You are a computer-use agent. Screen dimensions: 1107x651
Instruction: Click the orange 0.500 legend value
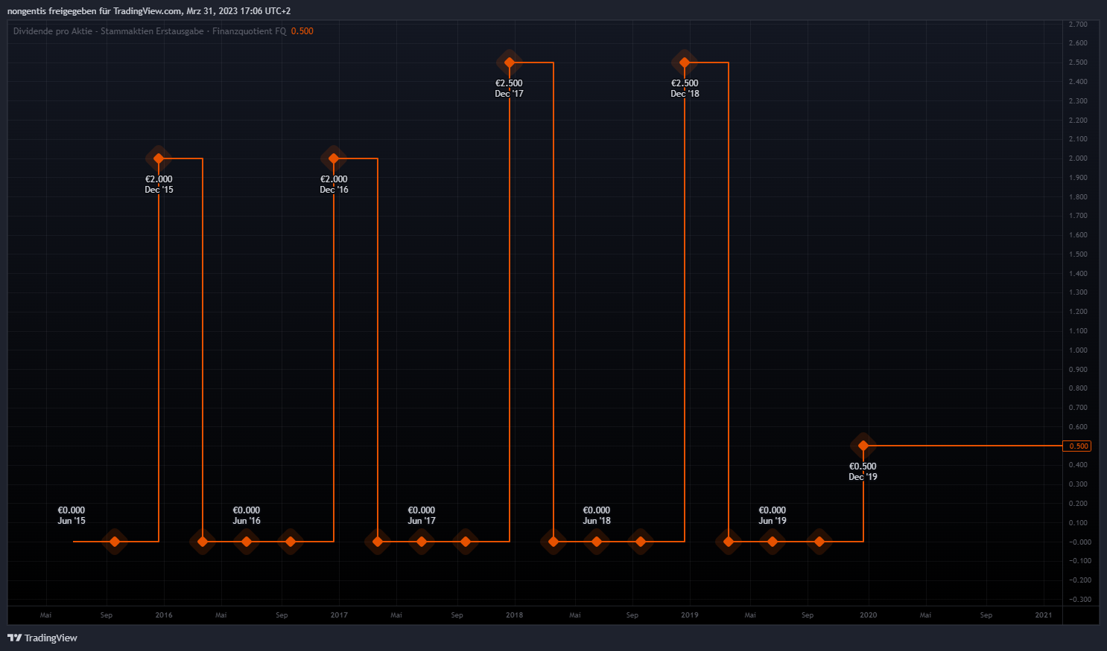tap(302, 31)
